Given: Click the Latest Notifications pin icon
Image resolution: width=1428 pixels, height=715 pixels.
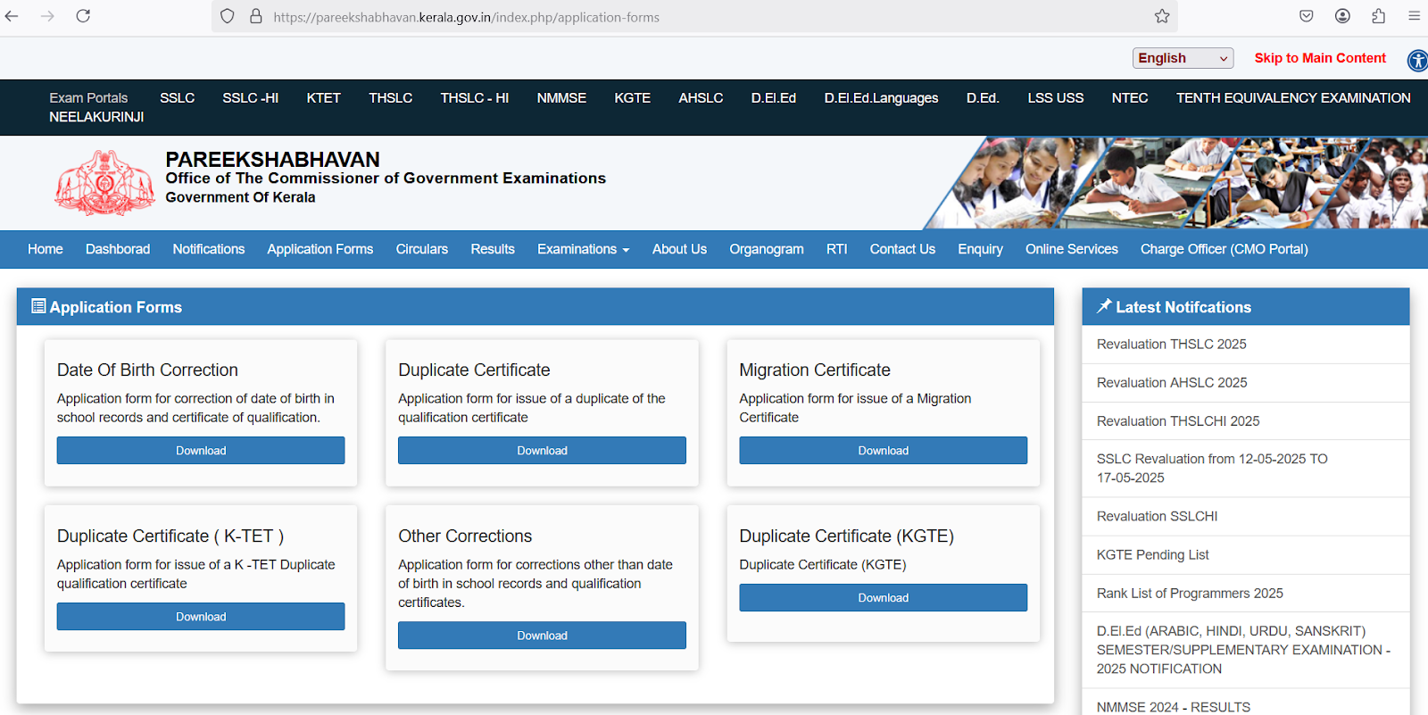Looking at the screenshot, I should pyautogui.click(x=1104, y=306).
